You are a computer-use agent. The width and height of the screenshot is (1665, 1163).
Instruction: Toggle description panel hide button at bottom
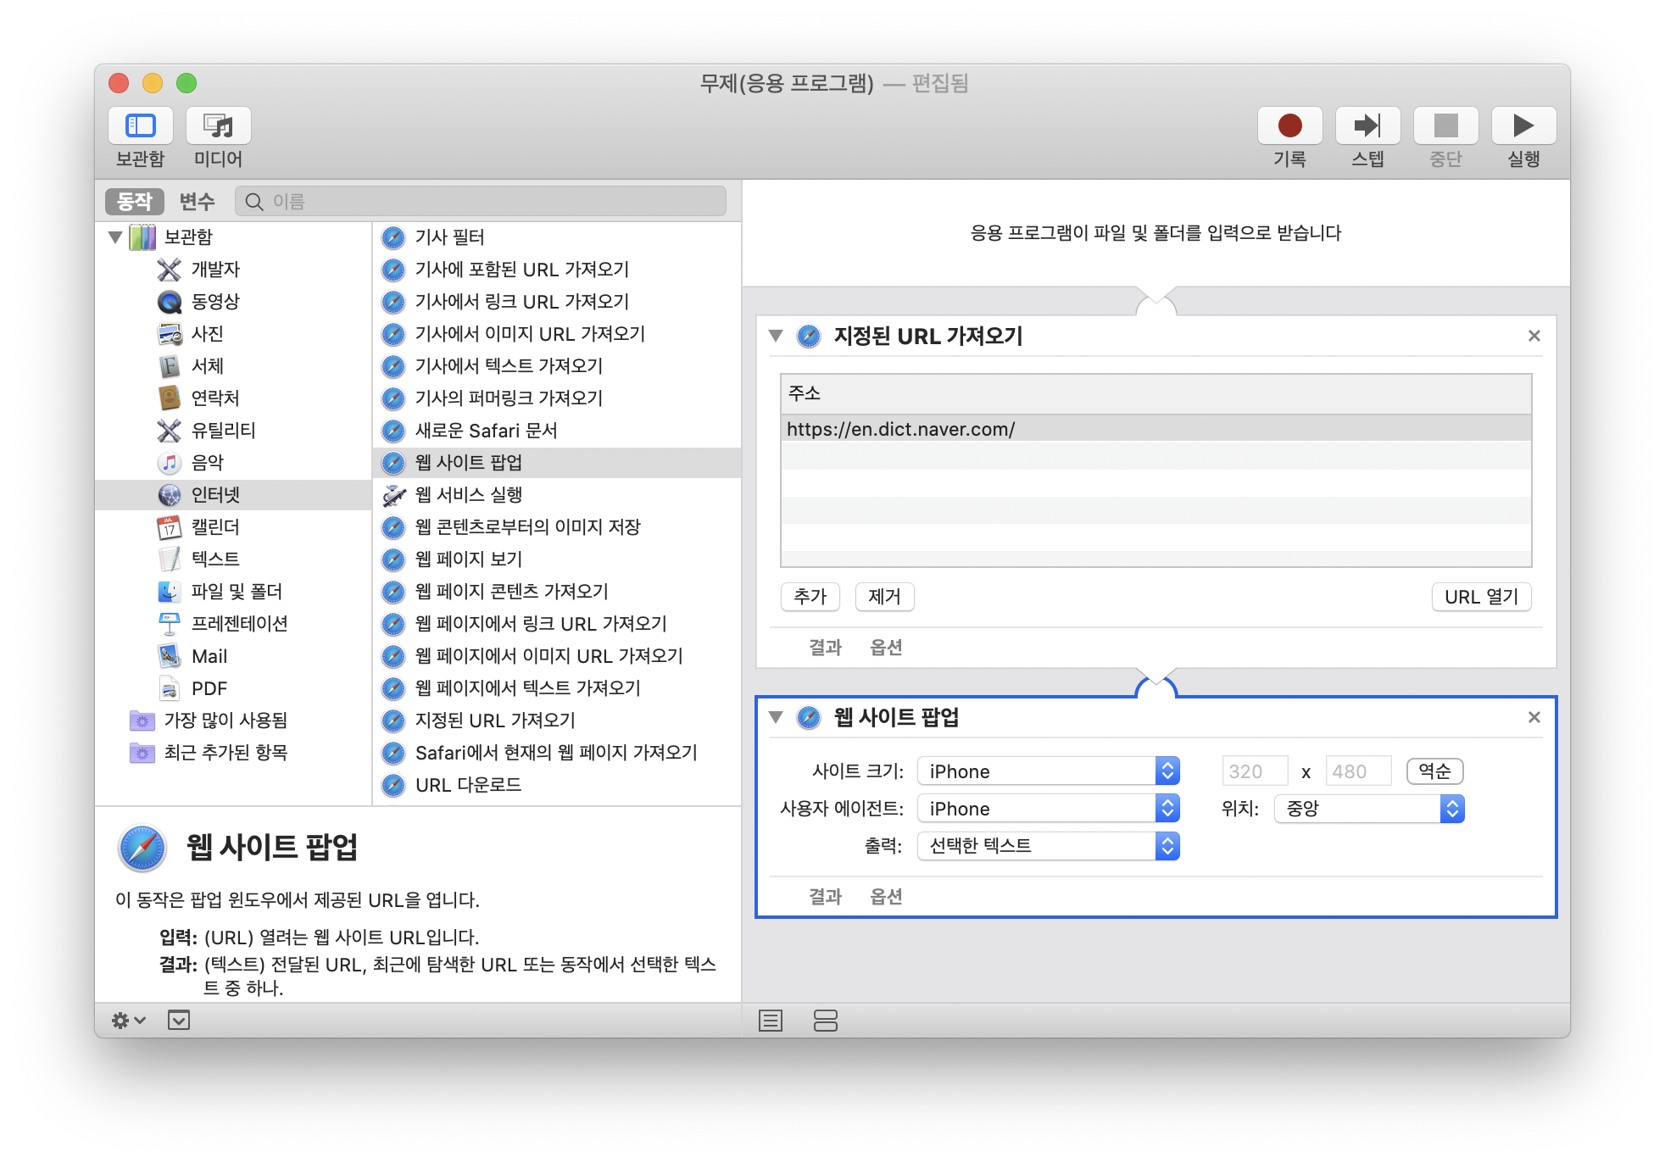pos(179,1021)
